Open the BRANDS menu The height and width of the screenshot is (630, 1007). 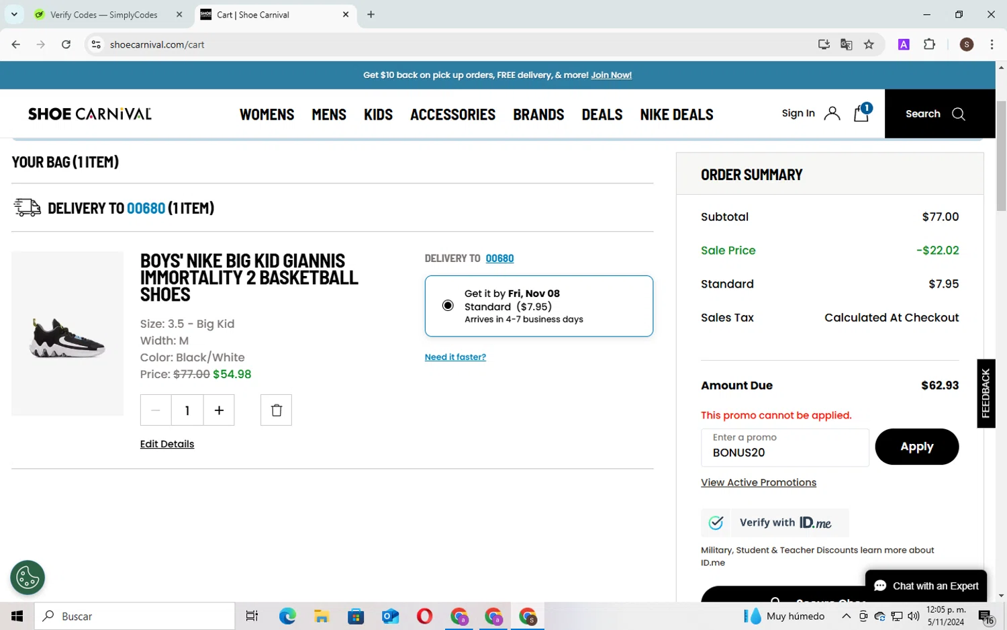point(538,114)
